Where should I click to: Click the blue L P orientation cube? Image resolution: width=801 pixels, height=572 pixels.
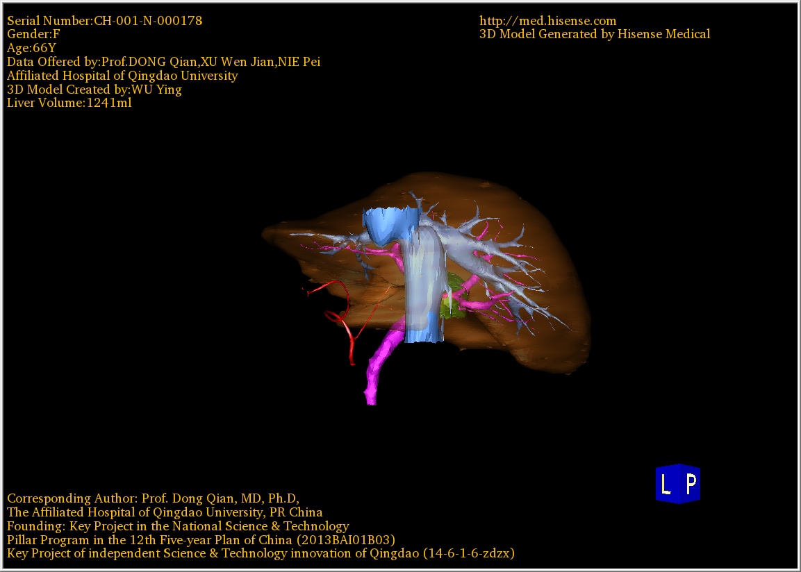(678, 484)
